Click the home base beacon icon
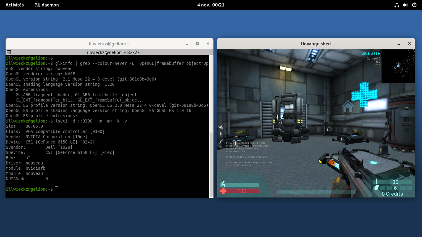This screenshot has width=422, height=237. pyautogui.click(x=348, y=106)
